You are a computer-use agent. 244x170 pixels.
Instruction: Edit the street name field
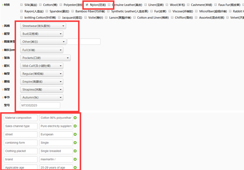[21, 134]
